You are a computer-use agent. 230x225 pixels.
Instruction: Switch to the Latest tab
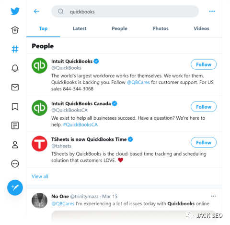80,28
